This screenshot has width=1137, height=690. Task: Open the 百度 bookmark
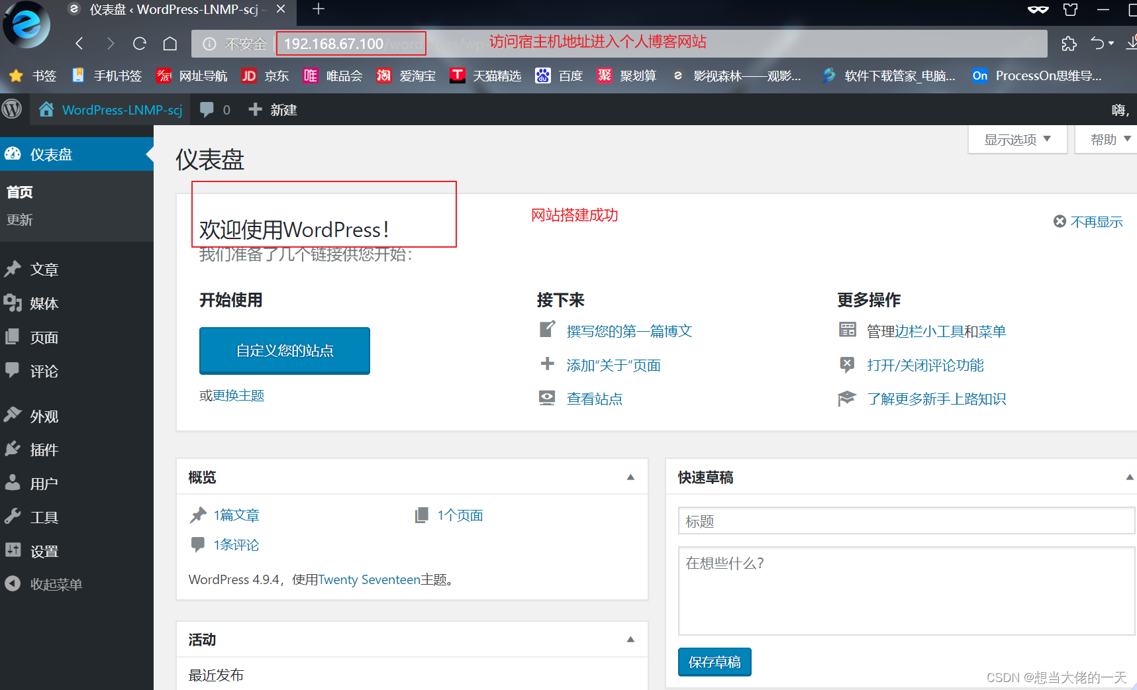560,76
